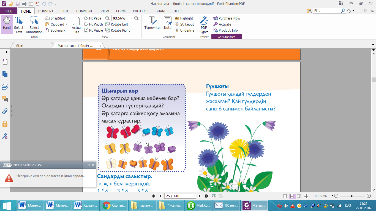Toggle Fit Width view mode
This screenshot has height=211, width=376.
pos(93,24)
